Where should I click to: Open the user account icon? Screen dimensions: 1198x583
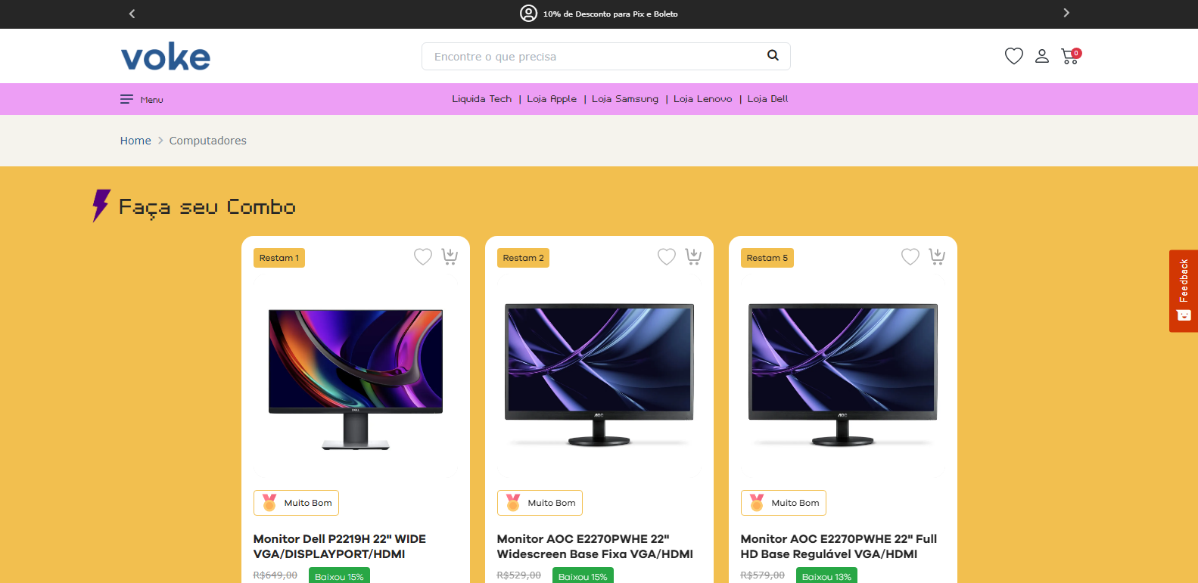coord(1042,56)
